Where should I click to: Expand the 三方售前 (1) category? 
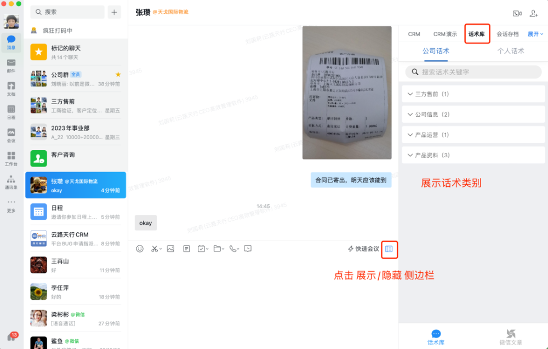click(x=473, y=94)
